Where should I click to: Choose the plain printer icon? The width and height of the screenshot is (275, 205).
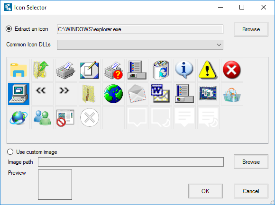coord(66,71)
